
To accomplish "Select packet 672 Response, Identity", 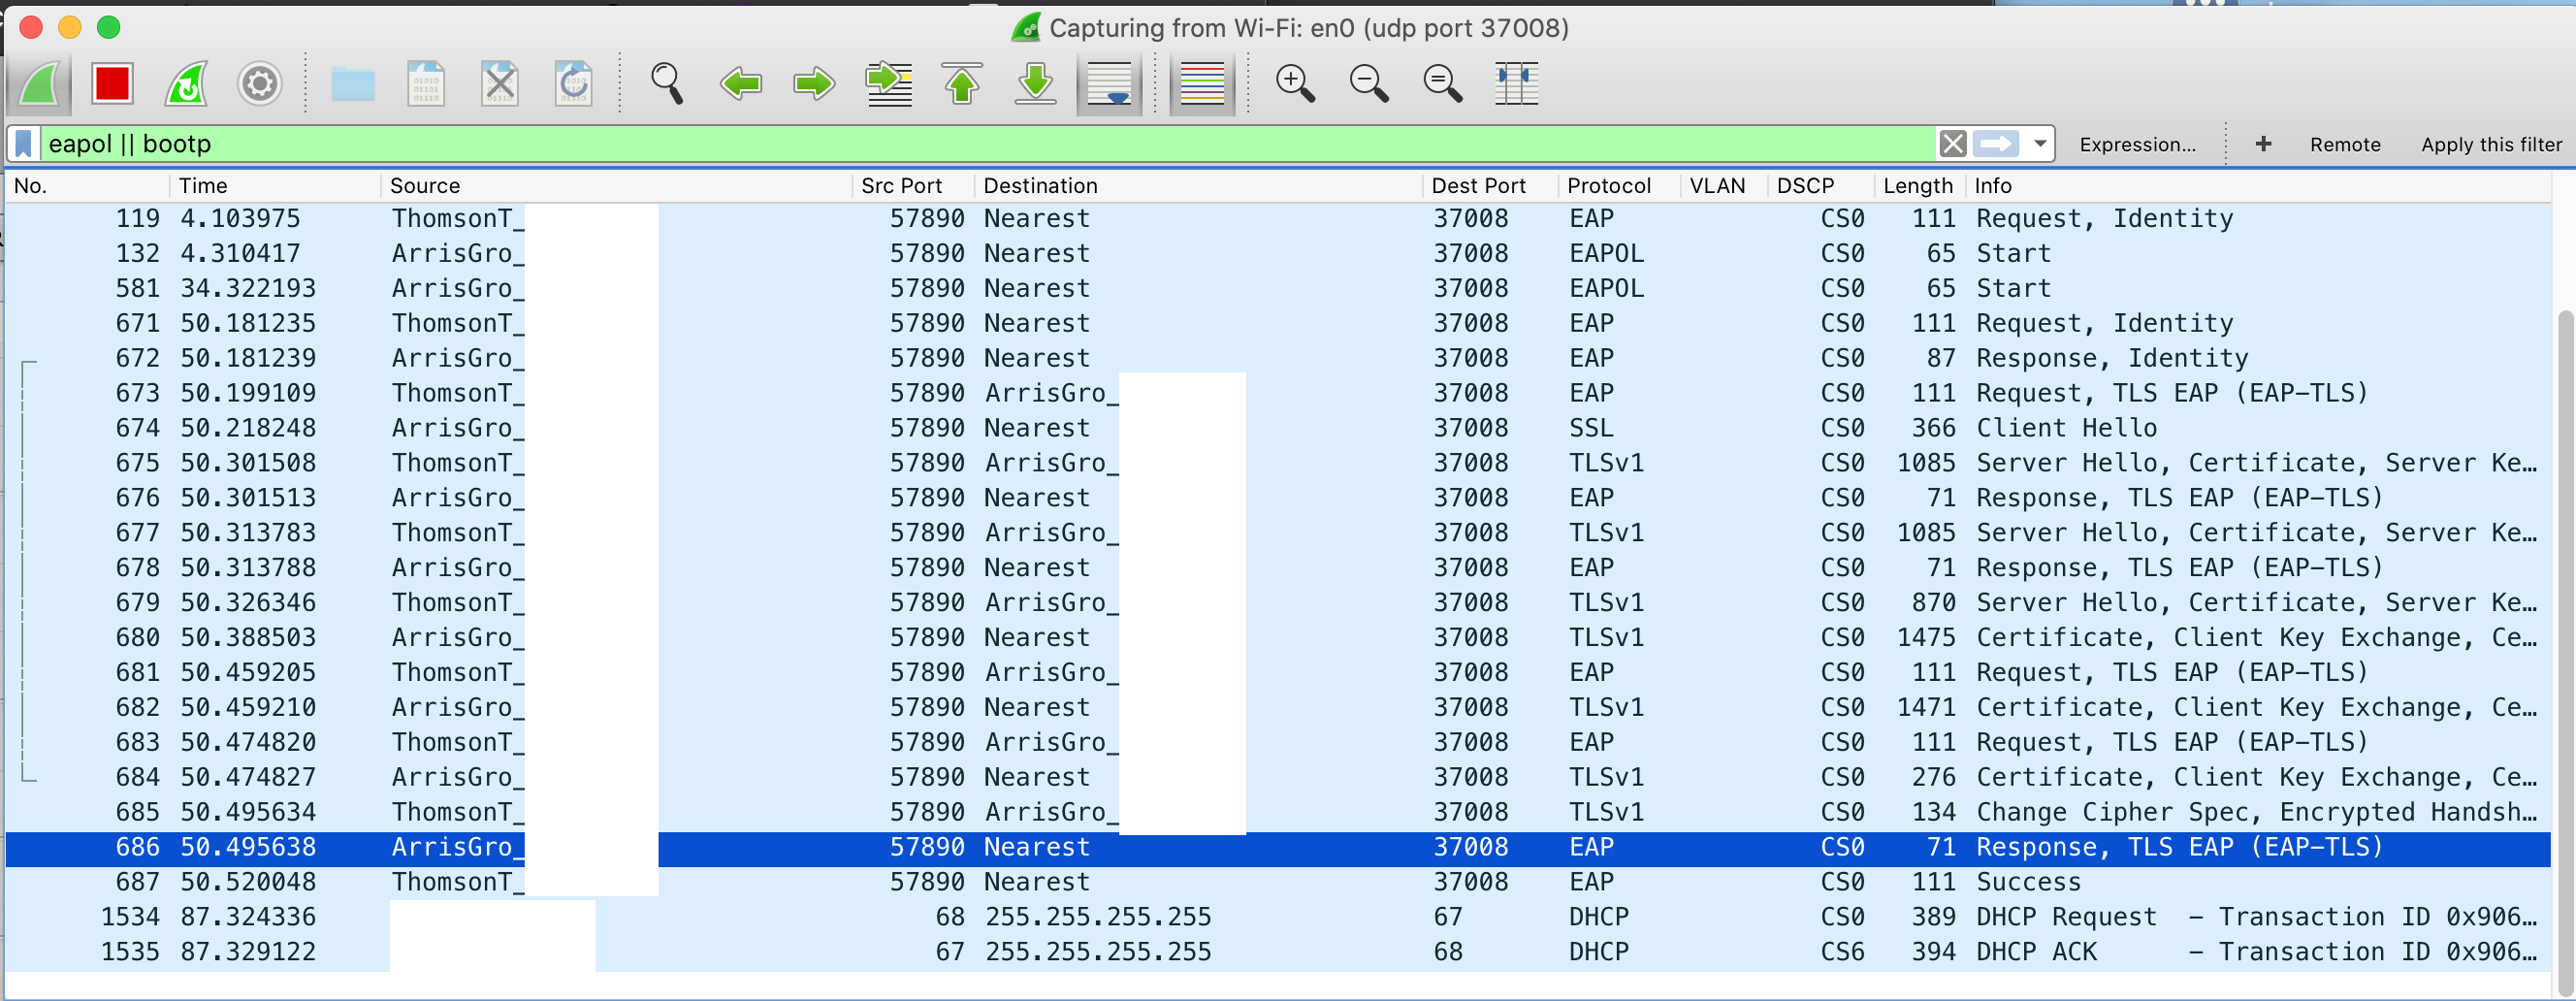I will pos(1278,358).
